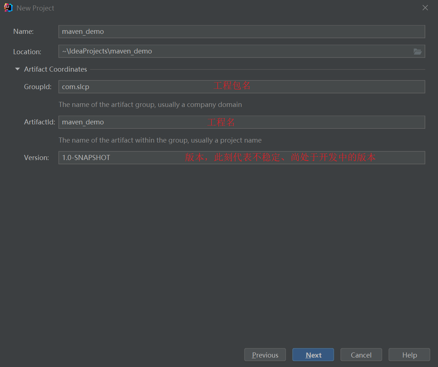
Task: Click the Location label
Action: [x=27, y=52]
